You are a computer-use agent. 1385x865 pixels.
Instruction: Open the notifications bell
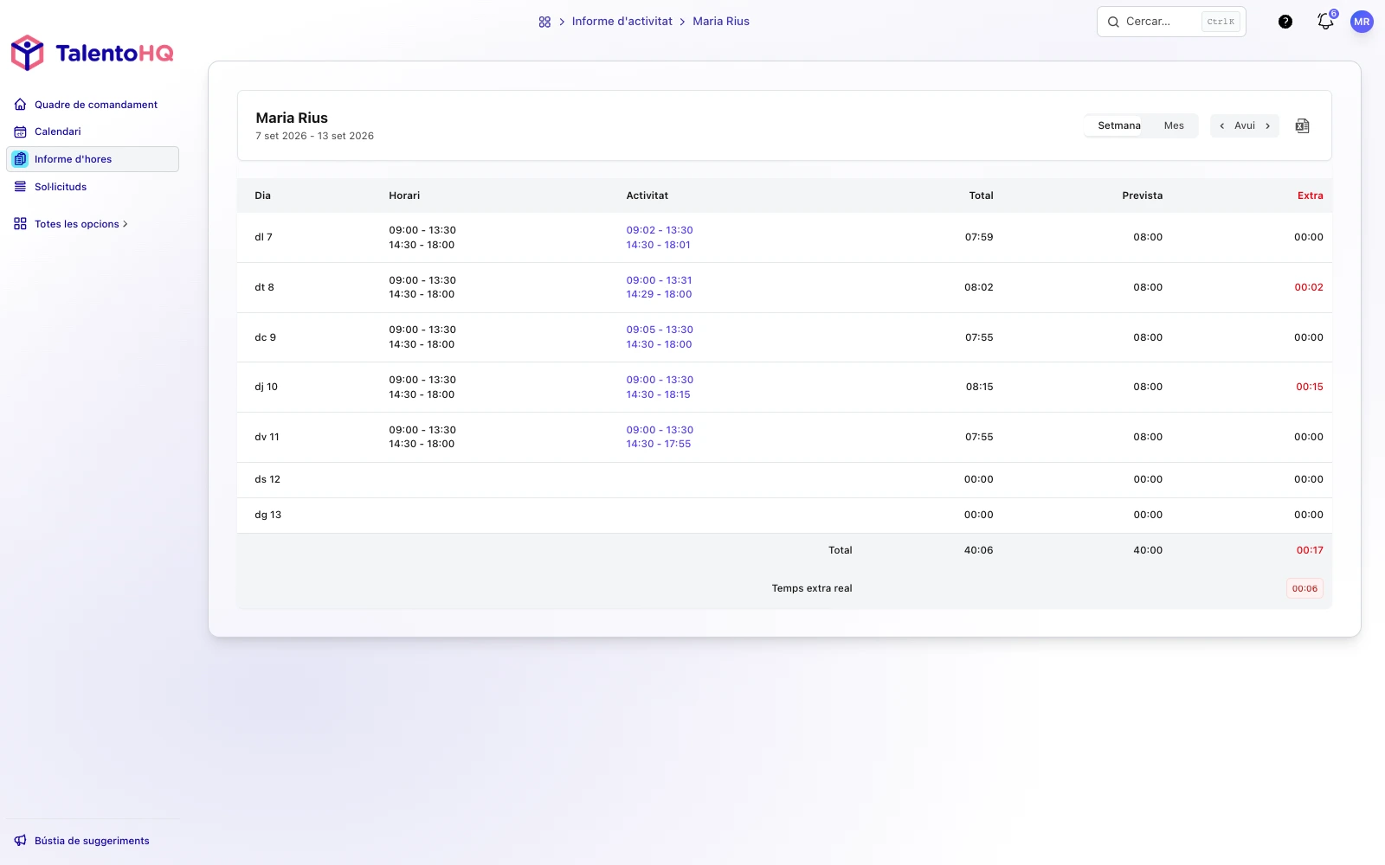point(1325,22)
